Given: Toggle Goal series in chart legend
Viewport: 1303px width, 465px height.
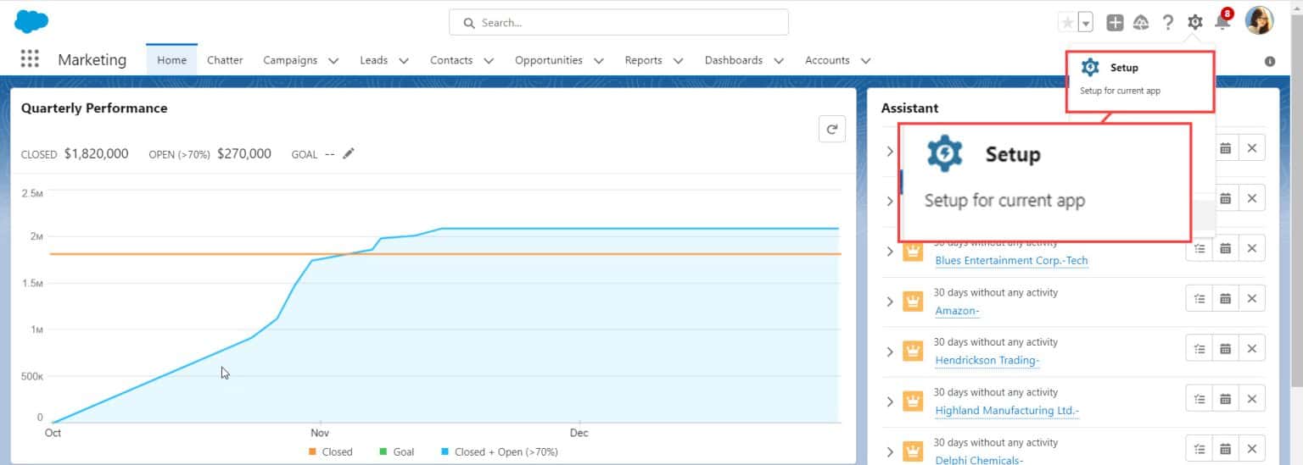Looking at the screenshot, I should point(395,452).
